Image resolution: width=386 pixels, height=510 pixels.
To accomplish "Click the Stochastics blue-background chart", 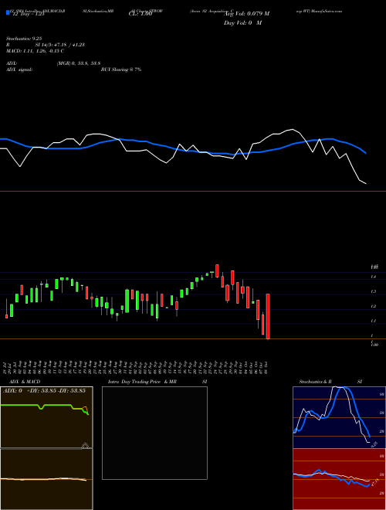I will click(339, 417).
